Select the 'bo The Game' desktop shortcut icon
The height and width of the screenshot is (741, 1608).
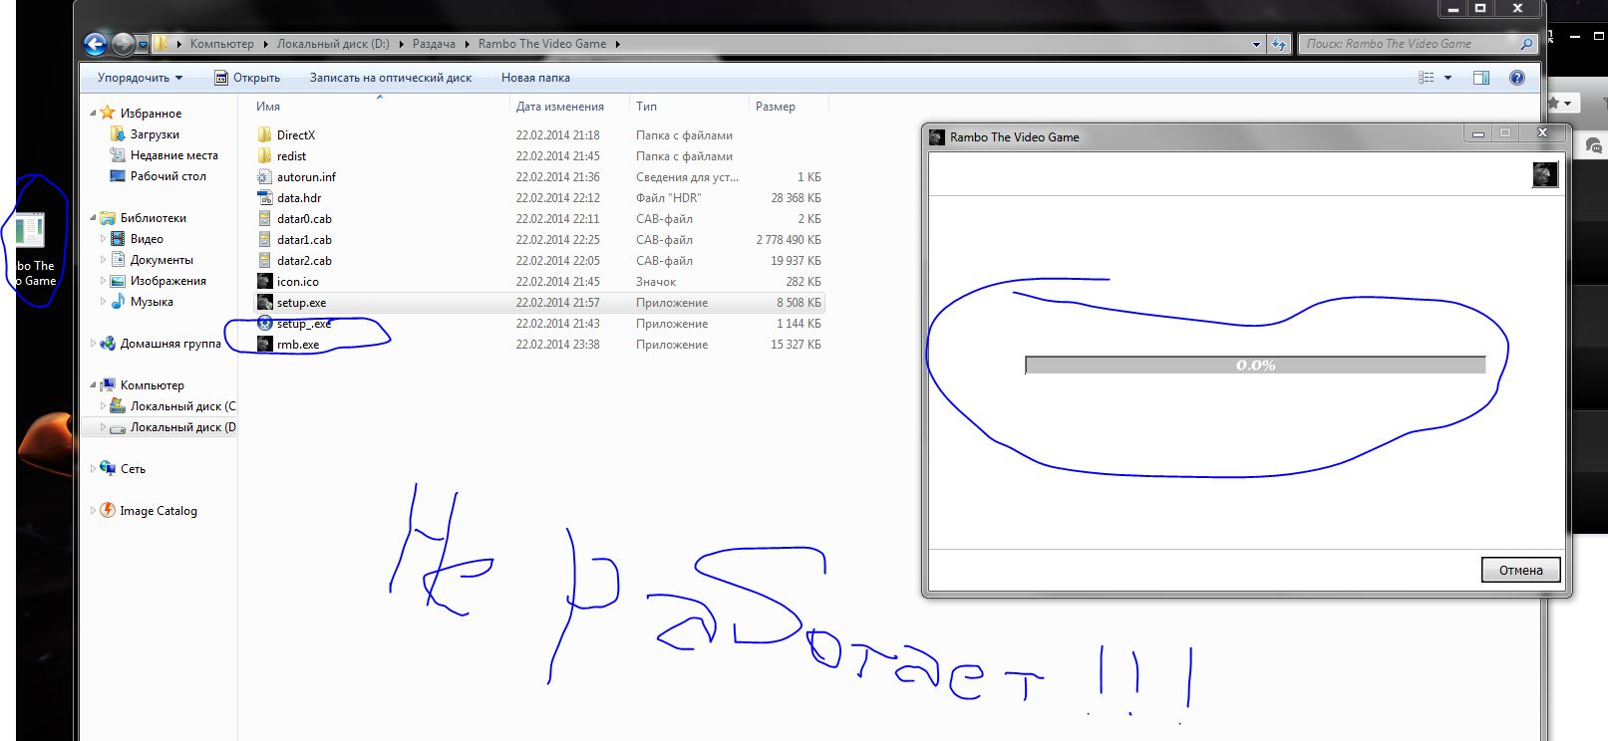click(x=30, y=230)
